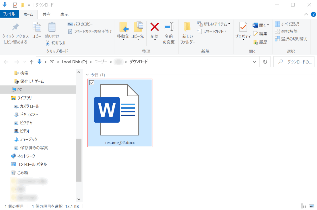Open the View (表示) ribbon tab

(64, 14)
